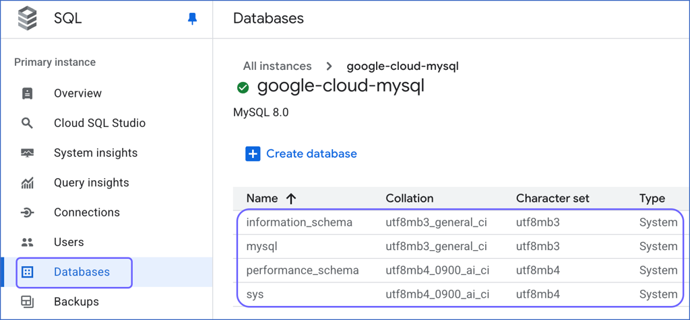The width and height of the screenshot is (690, 320).
Task: Click utf8mb4_0900_ai_ci in the performance_schema row
Action: [437, 270]
